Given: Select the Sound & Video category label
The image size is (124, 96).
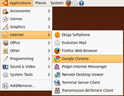Looking at the screenshot, I should [x=22, y=67].
